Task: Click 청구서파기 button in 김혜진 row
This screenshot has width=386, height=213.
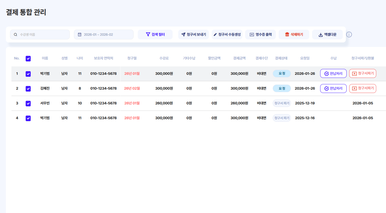Action: (x=363, y=88)
